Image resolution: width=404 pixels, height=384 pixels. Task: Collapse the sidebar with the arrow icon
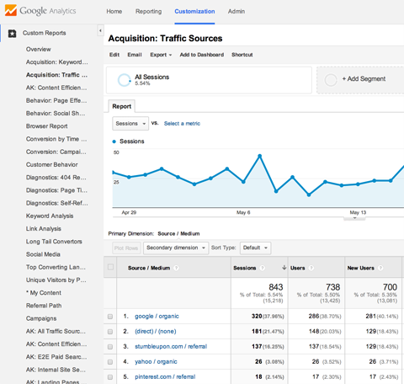coord(100,30)
